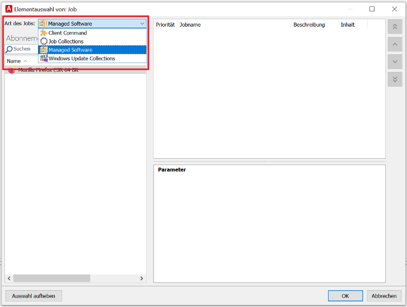The height and width of the screenshot is (307, 407).
Task: Click Auswahl aufheben to clear selection
Action: (x=34, y=296)
